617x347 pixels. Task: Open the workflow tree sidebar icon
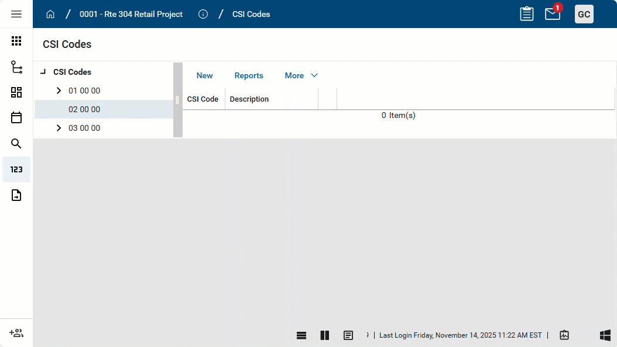tap(16, 67)
